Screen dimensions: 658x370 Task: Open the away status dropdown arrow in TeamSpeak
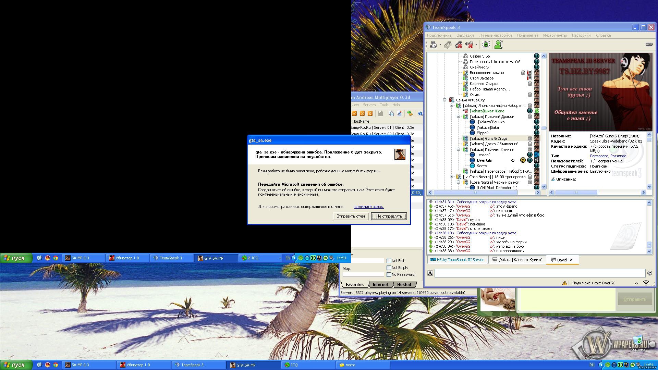coord(440,45)
